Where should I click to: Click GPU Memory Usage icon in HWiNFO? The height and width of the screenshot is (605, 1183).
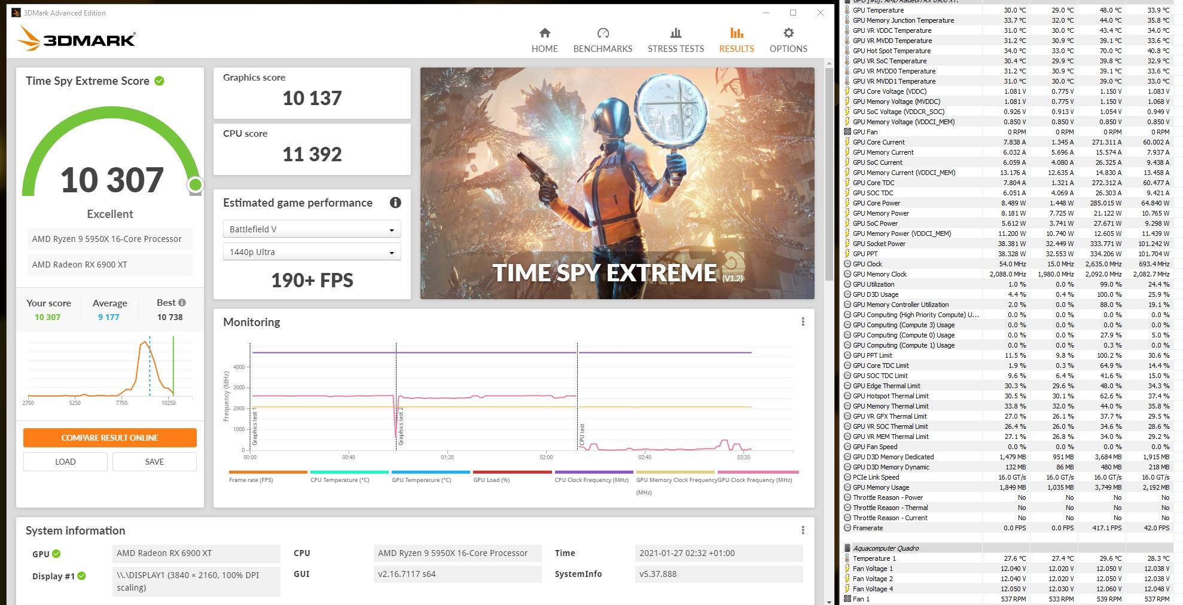point(847,487)
